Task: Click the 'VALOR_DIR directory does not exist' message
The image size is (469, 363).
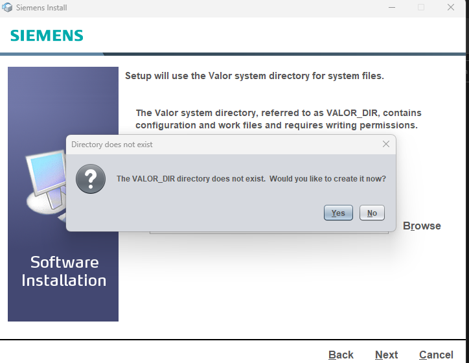Action: [251, 179]
